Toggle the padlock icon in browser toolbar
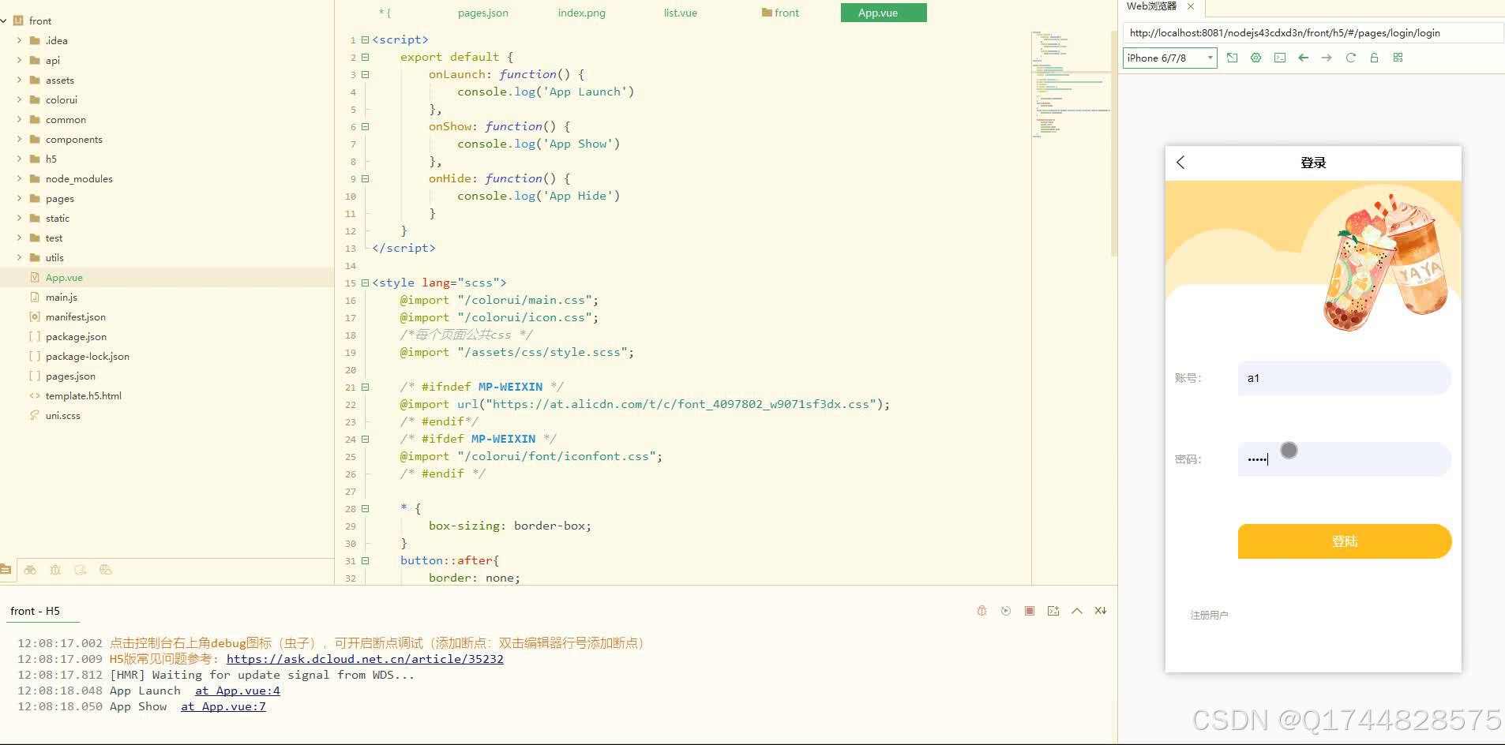 click(x=1374, y=58)
